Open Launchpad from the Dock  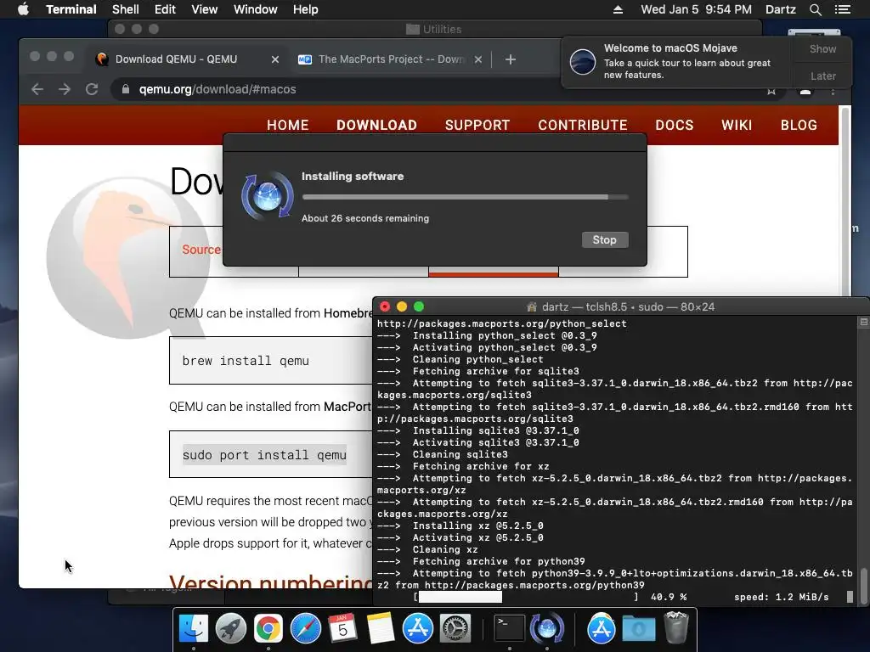point(231,629)
